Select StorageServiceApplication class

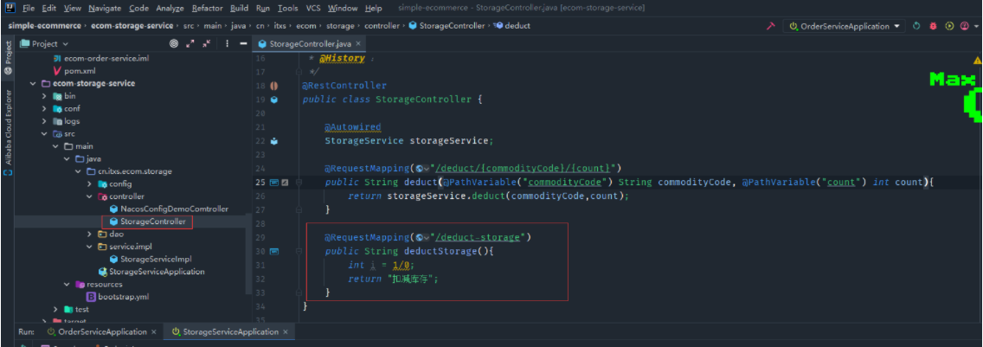tap(151, 272)
